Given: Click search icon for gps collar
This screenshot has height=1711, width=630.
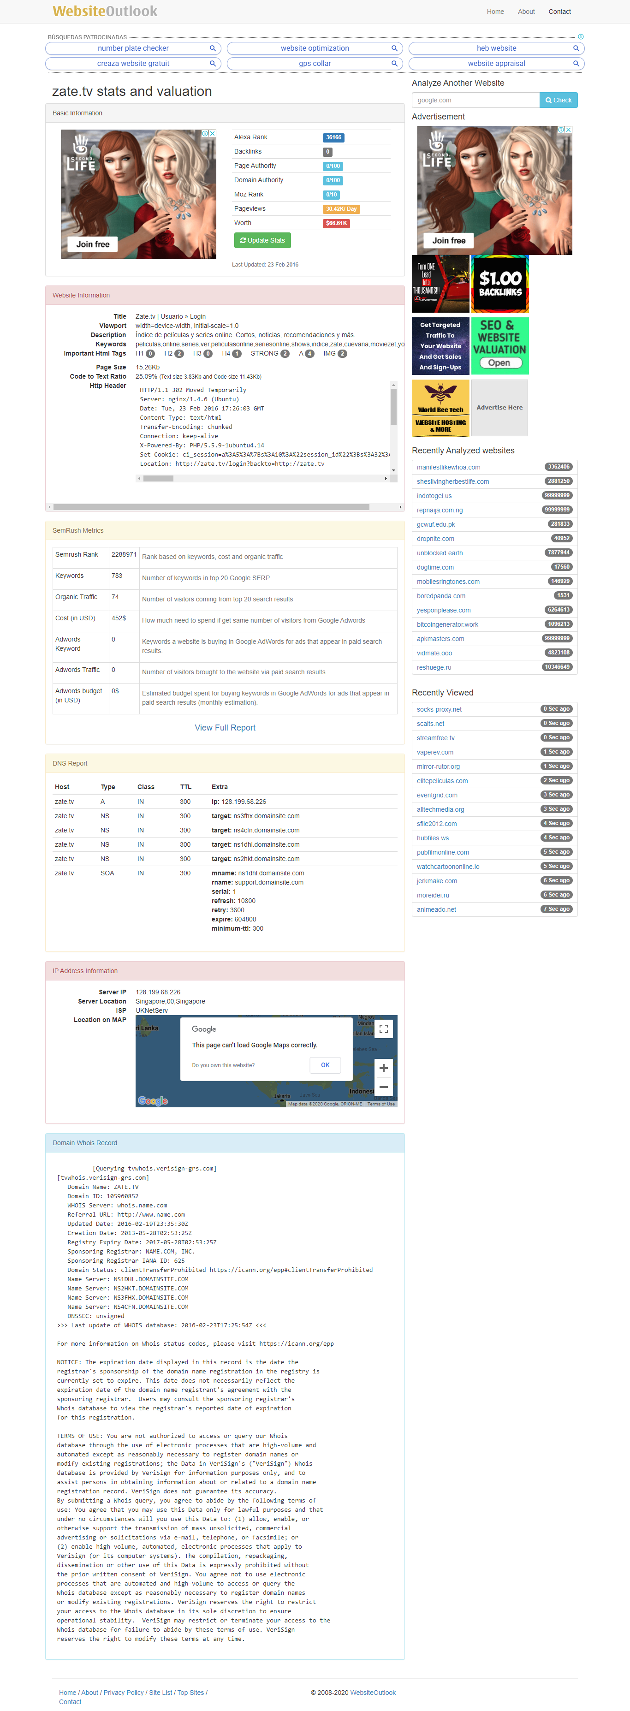Looking at the screenshot, I should 394,64.
